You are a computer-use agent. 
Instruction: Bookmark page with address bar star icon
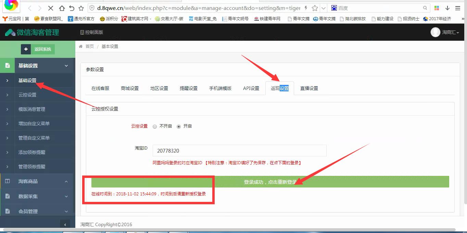[315, 8]
